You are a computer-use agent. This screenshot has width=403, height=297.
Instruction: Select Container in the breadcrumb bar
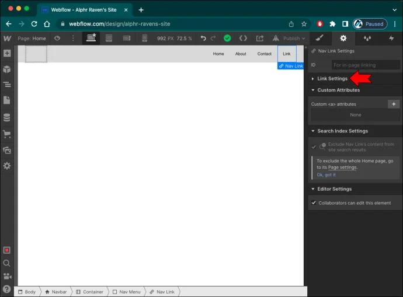[90, 292]
